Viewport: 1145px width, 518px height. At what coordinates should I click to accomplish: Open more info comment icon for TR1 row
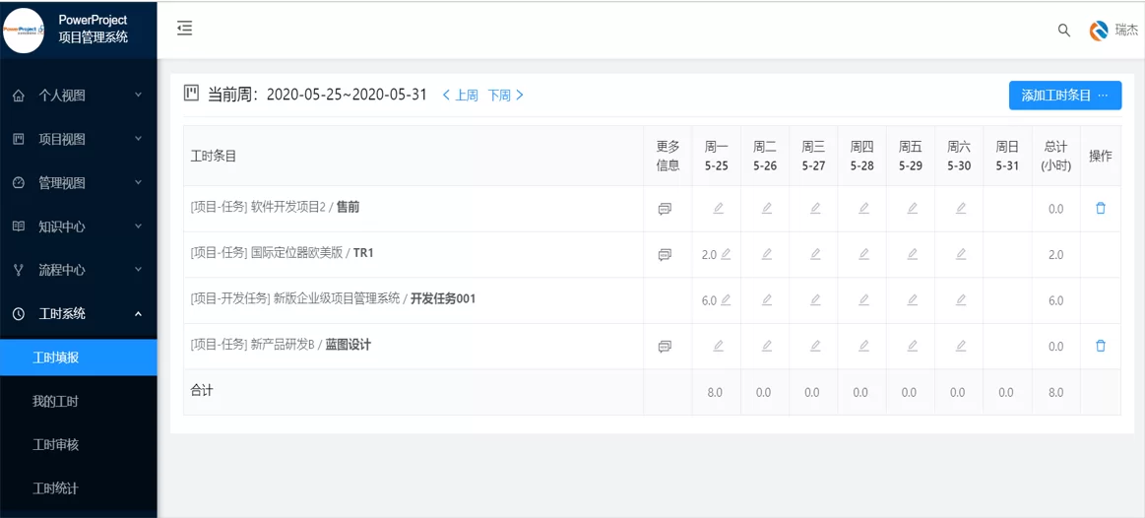point(665,255)
